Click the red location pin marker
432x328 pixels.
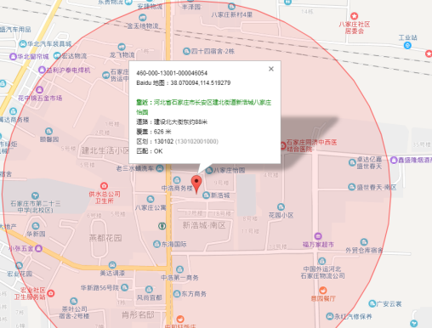coord(196,184)
